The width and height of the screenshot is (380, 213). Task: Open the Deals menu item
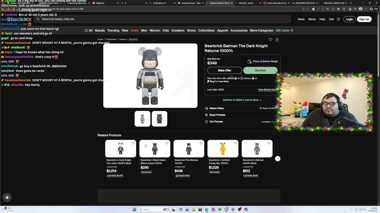(x=134, y=30)
